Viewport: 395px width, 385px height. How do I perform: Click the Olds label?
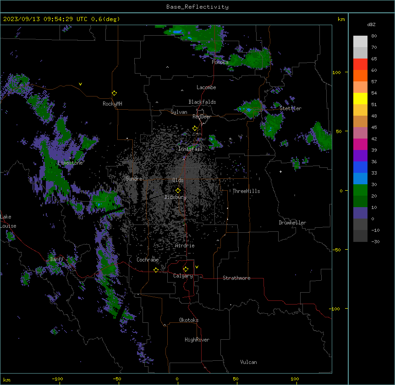tap(178, 180)
